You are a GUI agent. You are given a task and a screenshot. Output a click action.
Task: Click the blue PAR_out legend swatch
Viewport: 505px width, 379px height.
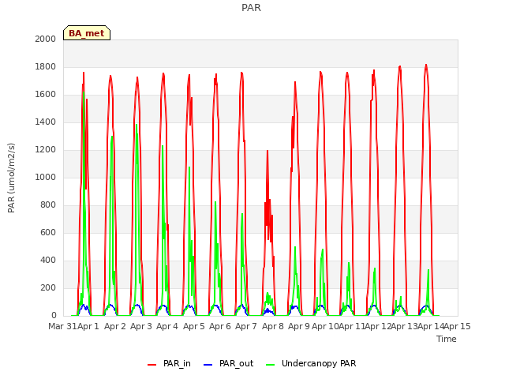[208, 365]
